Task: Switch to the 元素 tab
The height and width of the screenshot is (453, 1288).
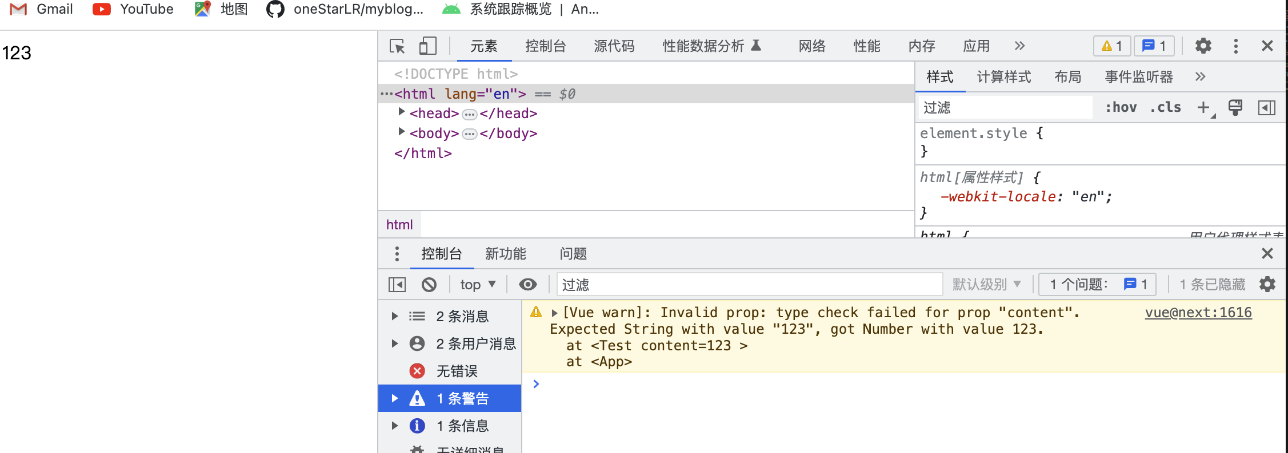Action: (x=484, y=46)
